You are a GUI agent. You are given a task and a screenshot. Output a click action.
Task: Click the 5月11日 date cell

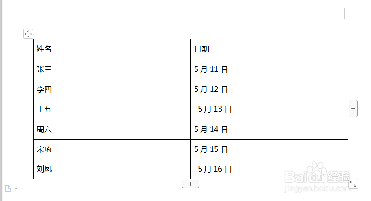click(269, 69)
